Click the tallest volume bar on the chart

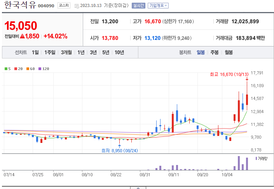click(239, 163)
